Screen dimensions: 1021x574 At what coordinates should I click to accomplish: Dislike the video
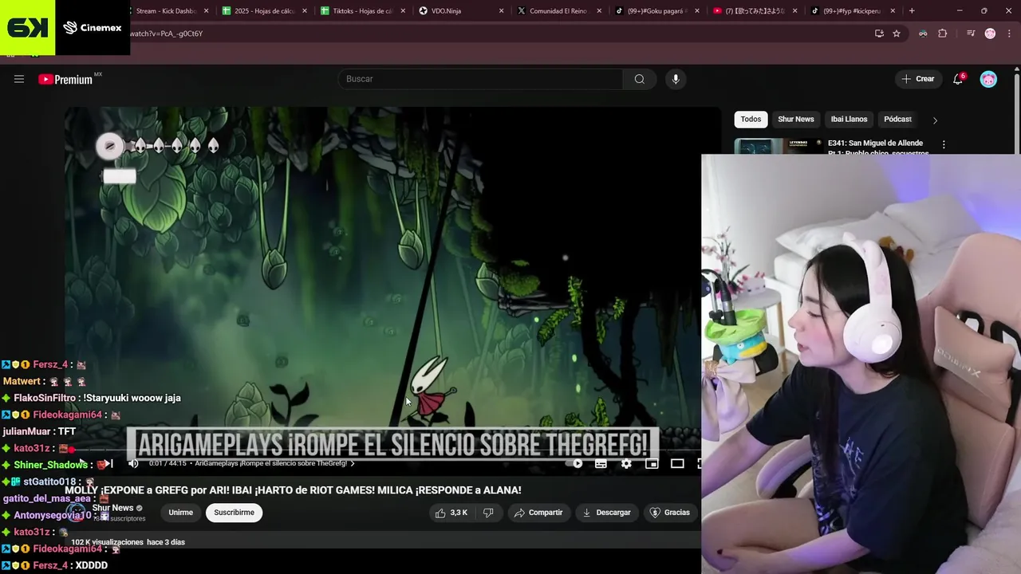tap(488, 513)
